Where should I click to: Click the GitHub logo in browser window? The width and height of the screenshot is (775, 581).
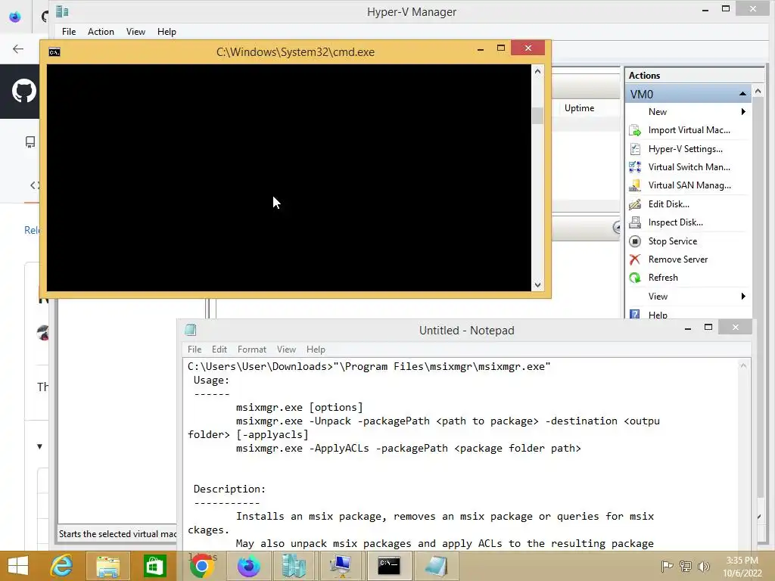tap(23, 91)
